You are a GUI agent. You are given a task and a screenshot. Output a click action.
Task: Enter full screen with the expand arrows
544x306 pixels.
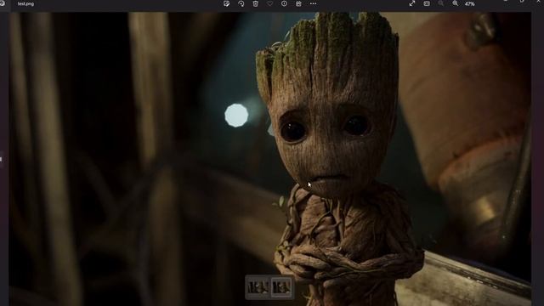412,3
